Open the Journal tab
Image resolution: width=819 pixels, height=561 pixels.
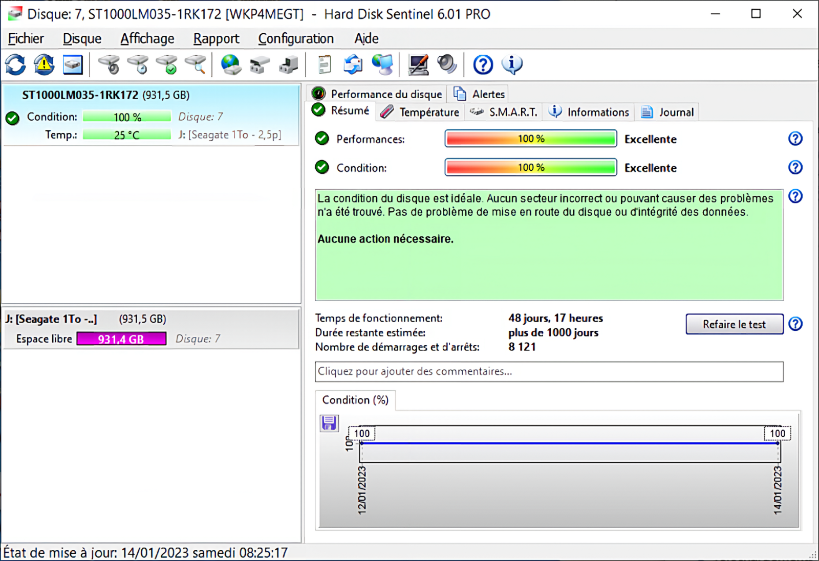667,112
